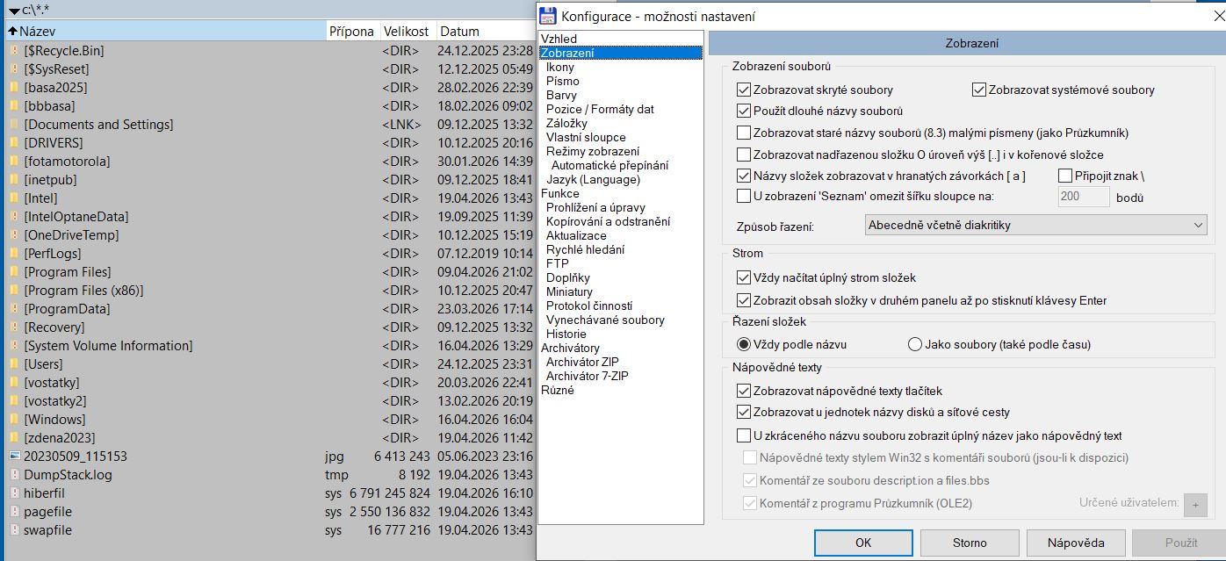Check the Připojit znak \ option
The height and width of the screenshot is (561, 1226).
(1065, 176)
